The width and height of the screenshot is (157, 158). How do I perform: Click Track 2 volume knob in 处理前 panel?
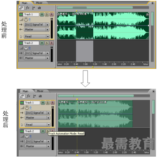pos(26,48)
